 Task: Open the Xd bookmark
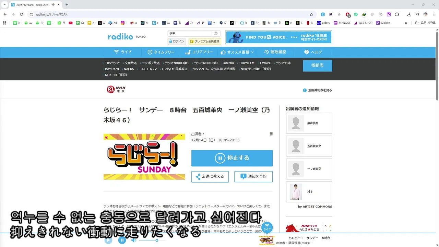point(113,23)
